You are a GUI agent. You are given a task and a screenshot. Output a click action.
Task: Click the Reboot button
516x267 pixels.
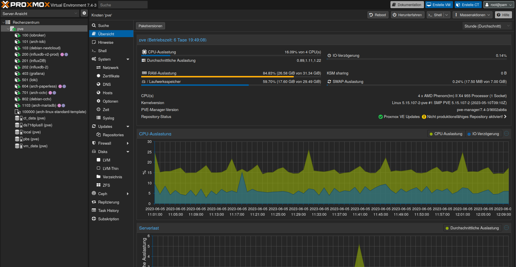pos(378,15)
